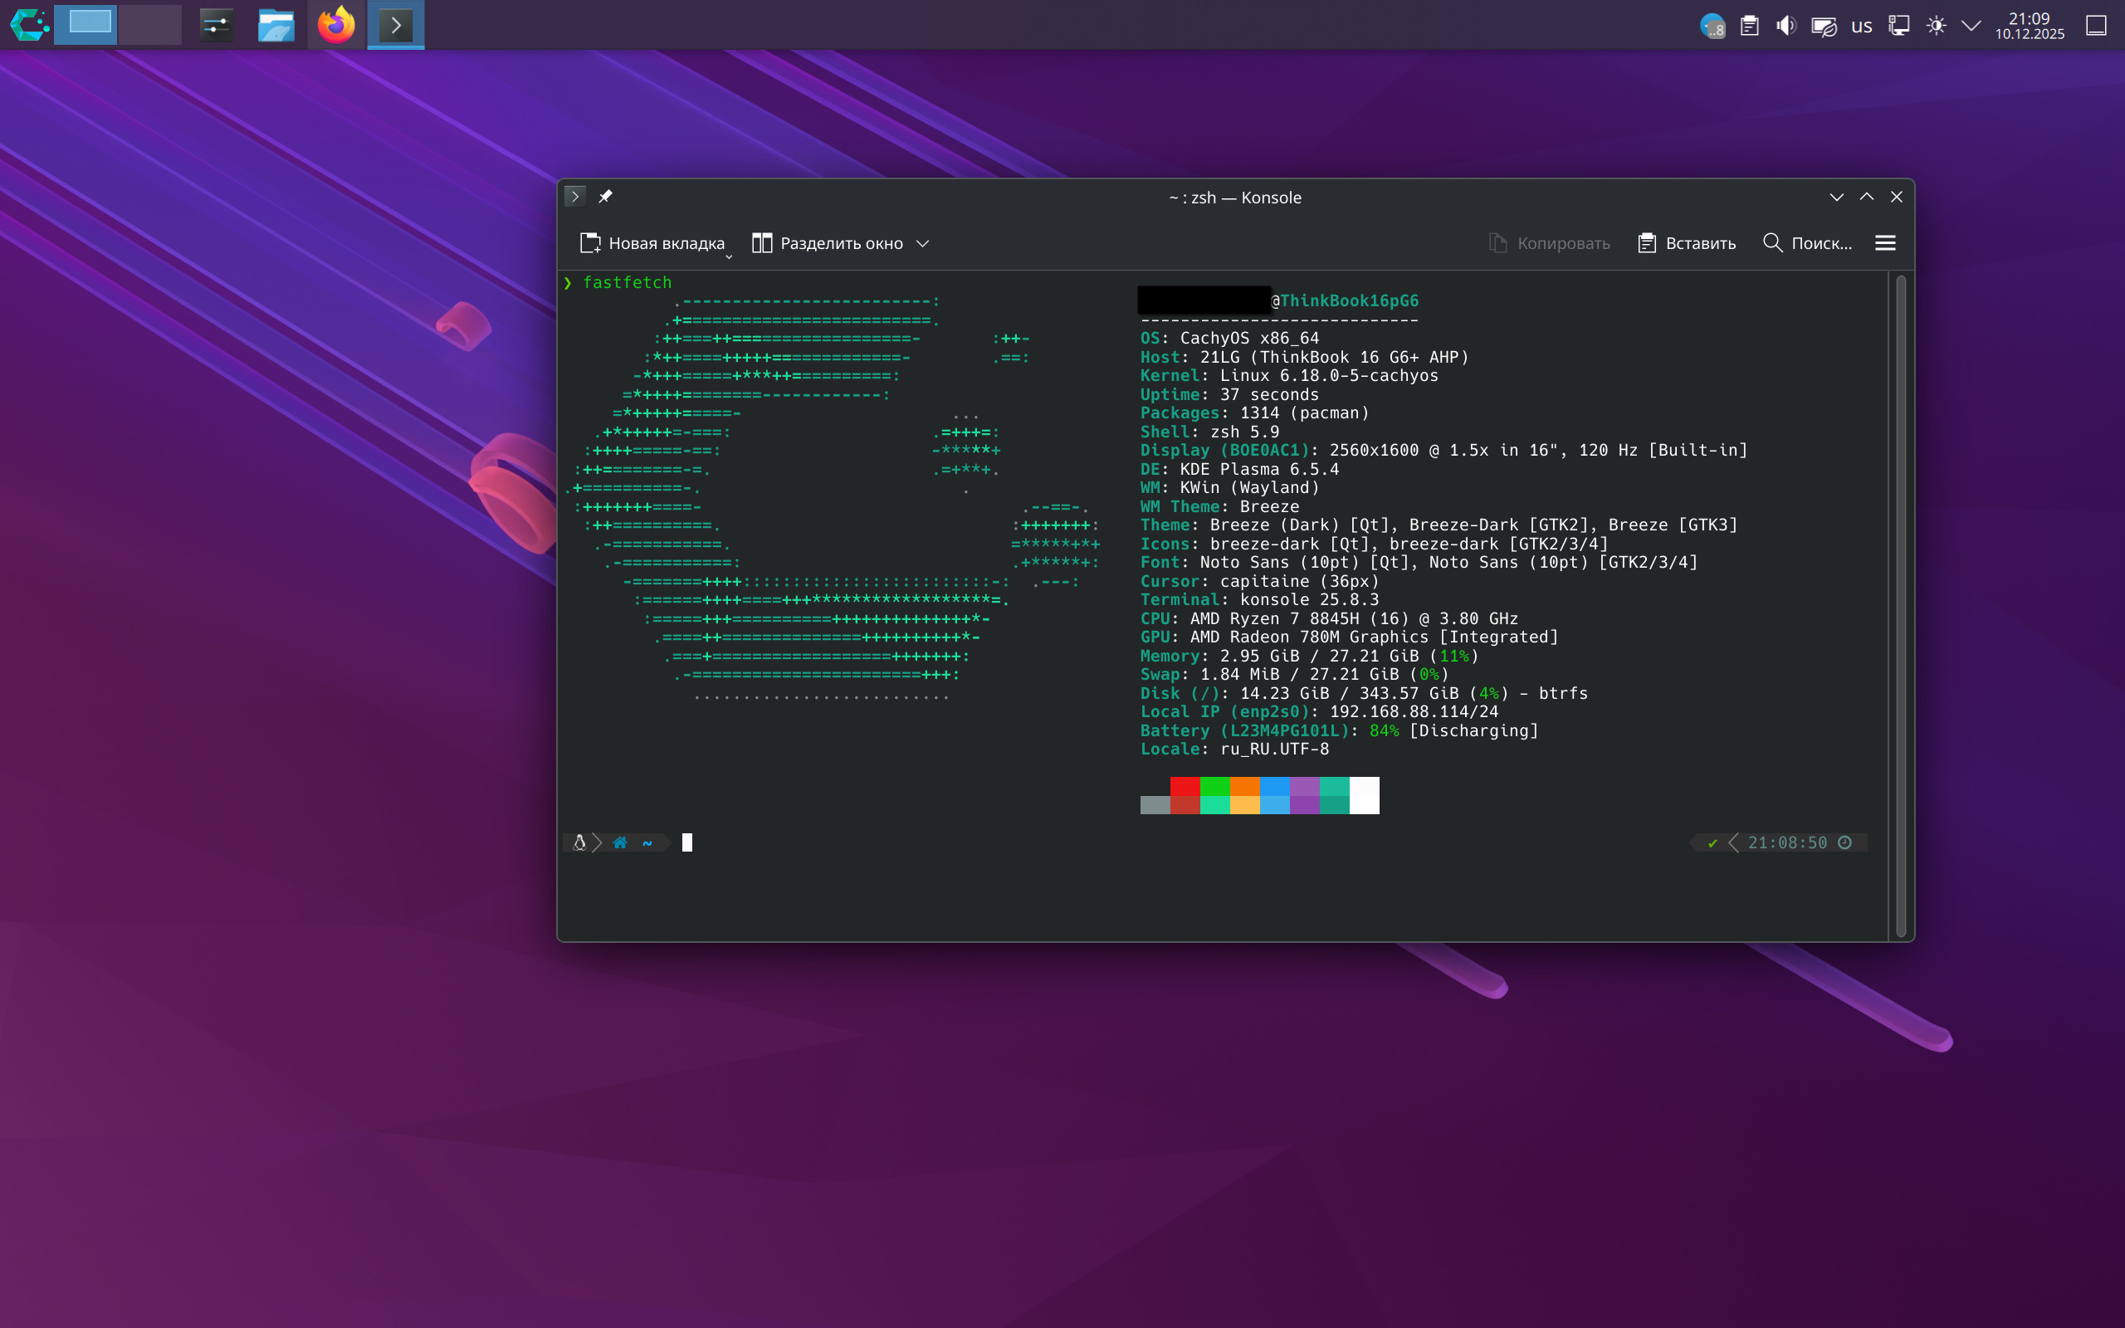
Task: Open Firefox from the task panel
Action: (335, 25)
